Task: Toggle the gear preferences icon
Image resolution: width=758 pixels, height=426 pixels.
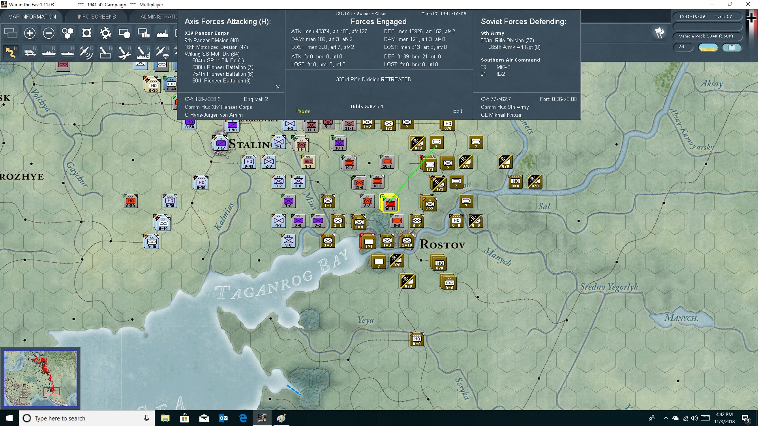Action: [105, 33]
